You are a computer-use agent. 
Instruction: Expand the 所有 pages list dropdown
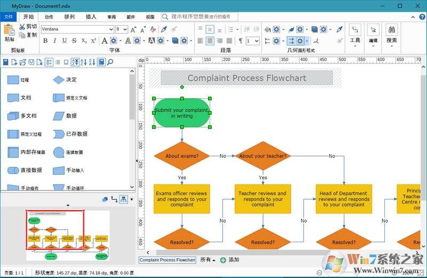[x=209, y=260]
